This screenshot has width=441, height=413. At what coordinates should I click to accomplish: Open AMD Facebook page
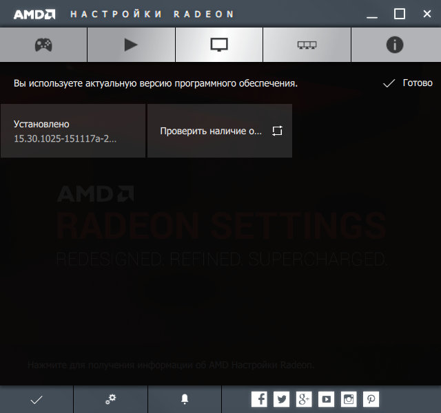[259, 399]
